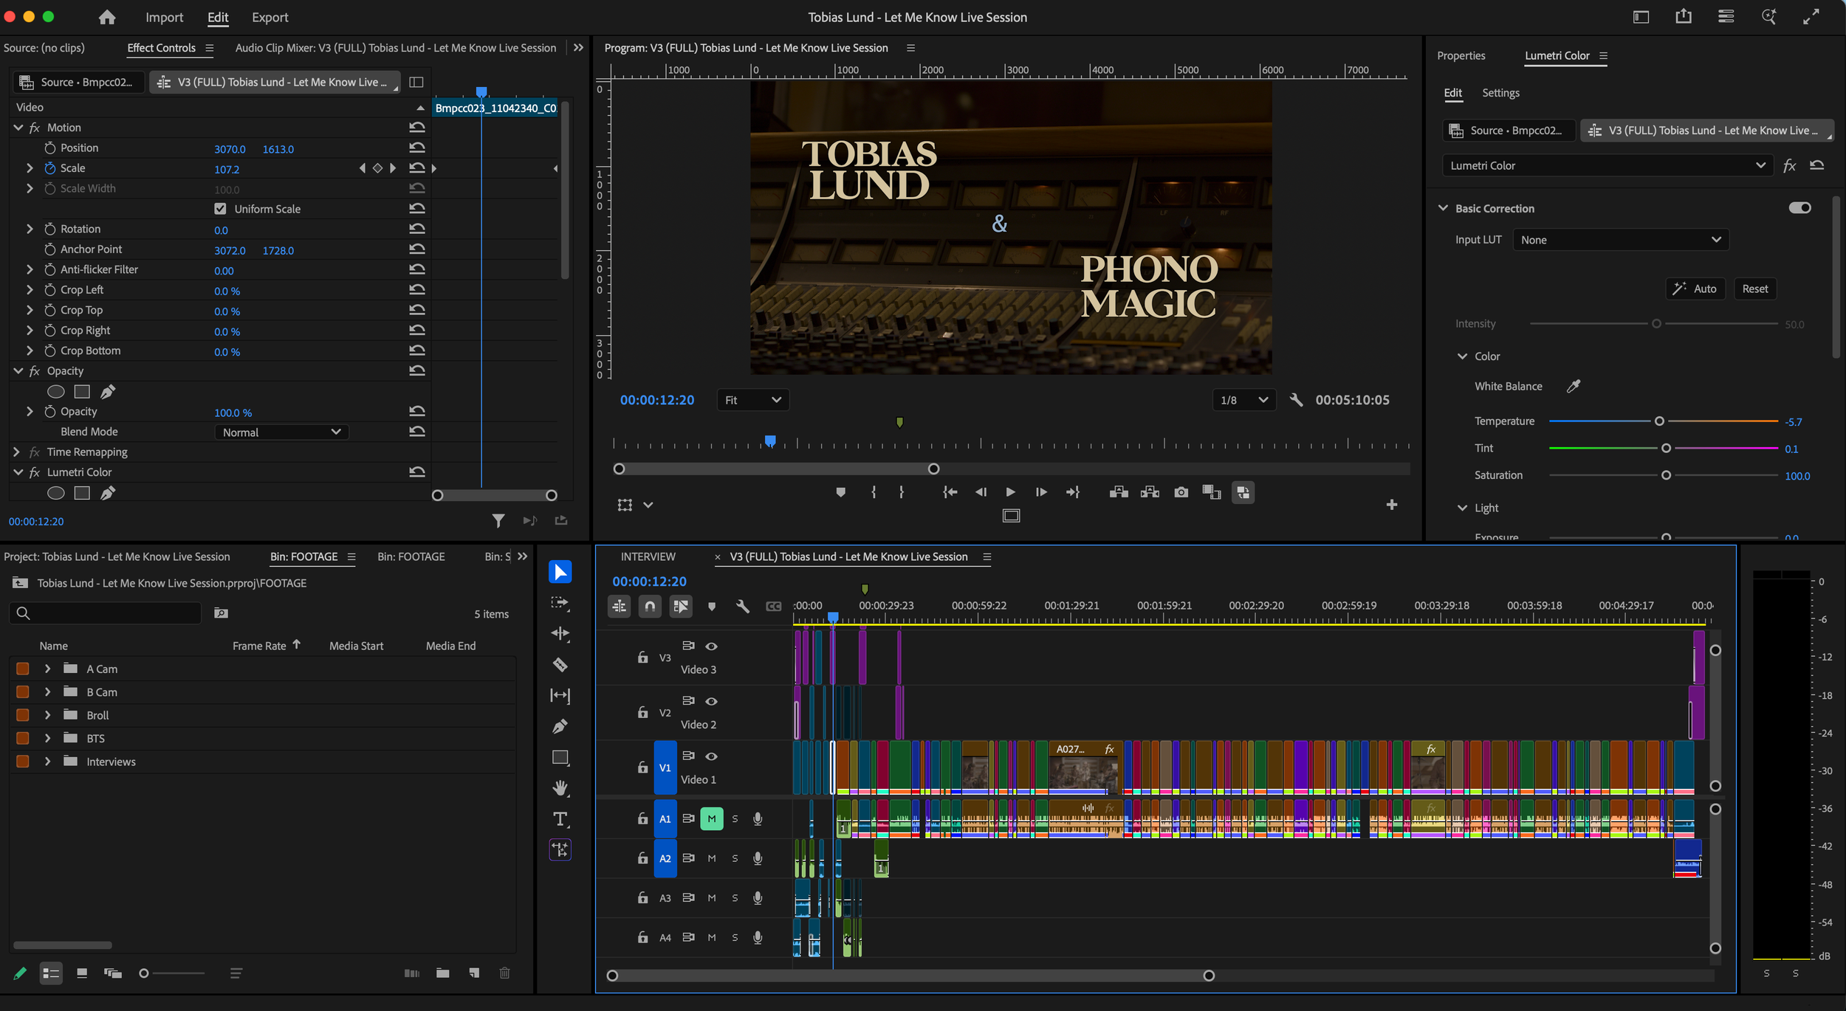The width and height of the screenshot is (1846, 1011).
Task: Switch to the Export workspace tab
Action: [x=270, y=17]
